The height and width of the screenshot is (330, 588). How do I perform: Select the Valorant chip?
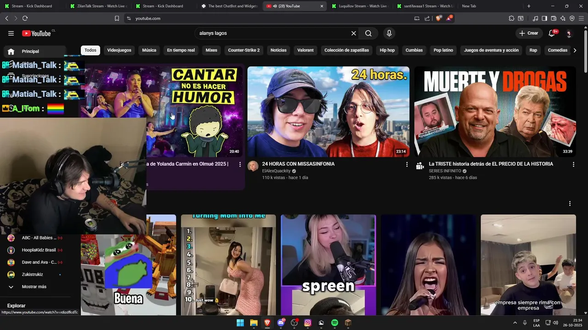coord(305,50)
